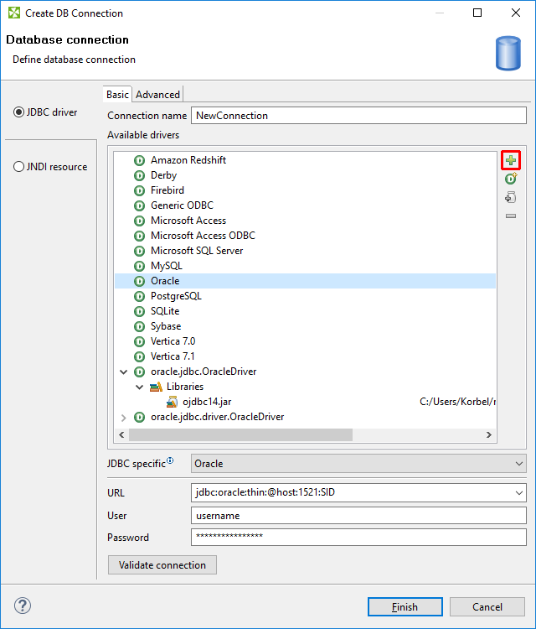Image resolution: width=536 pixels, height=629 pixels.
Task: Select the JDBC driver radio button
Action: pos(19,112)
